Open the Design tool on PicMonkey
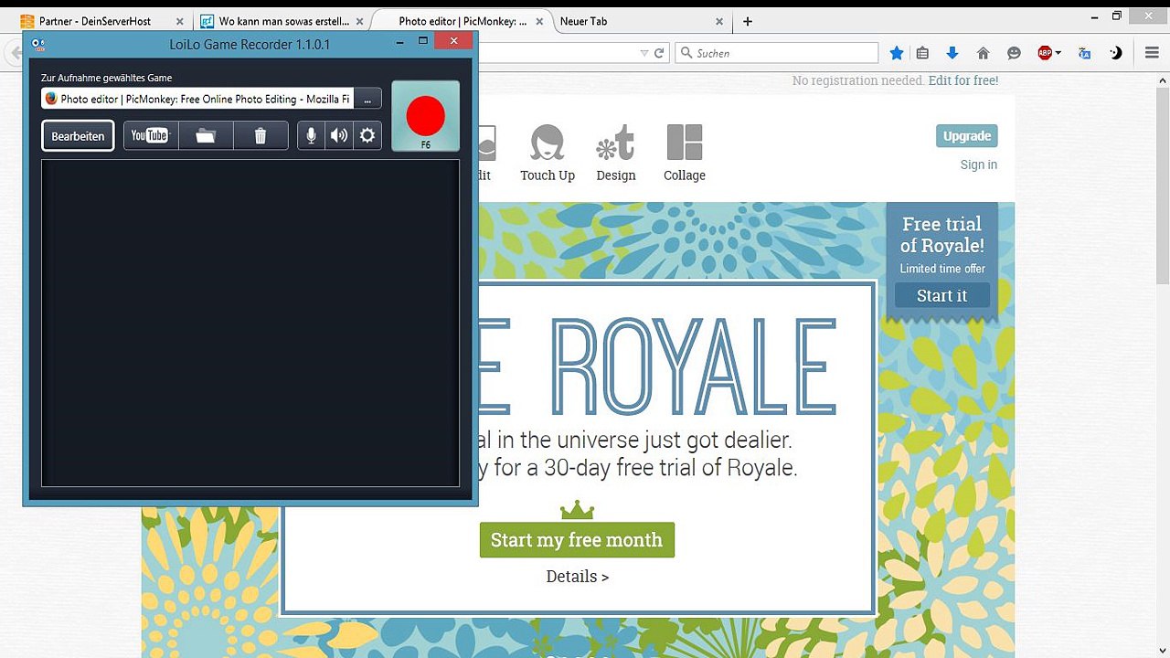 click(x=616, y=153)
